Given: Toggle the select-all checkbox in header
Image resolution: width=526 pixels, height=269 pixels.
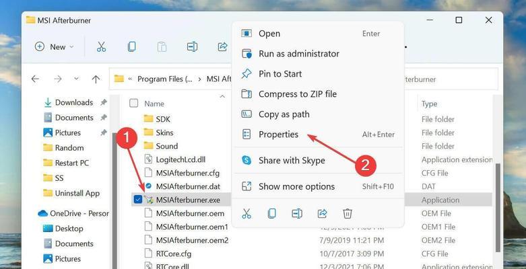Looking at the screenshot, I should click(x=134, y=103).
